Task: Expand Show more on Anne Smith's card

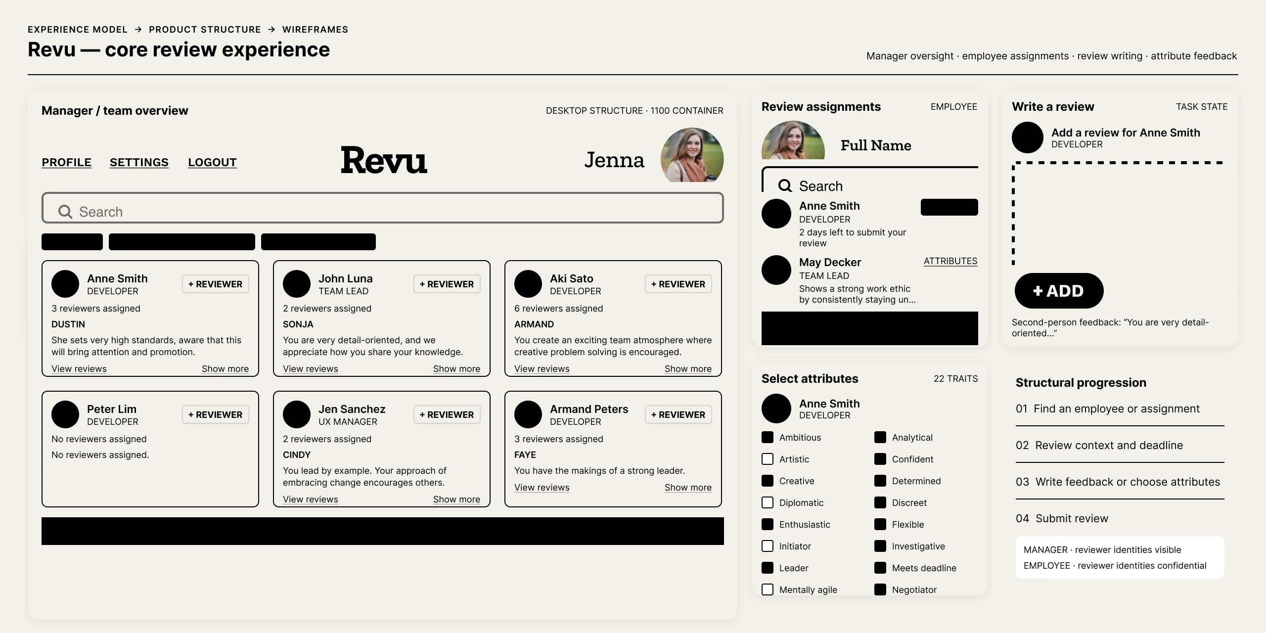Action: tap(225, 369)
